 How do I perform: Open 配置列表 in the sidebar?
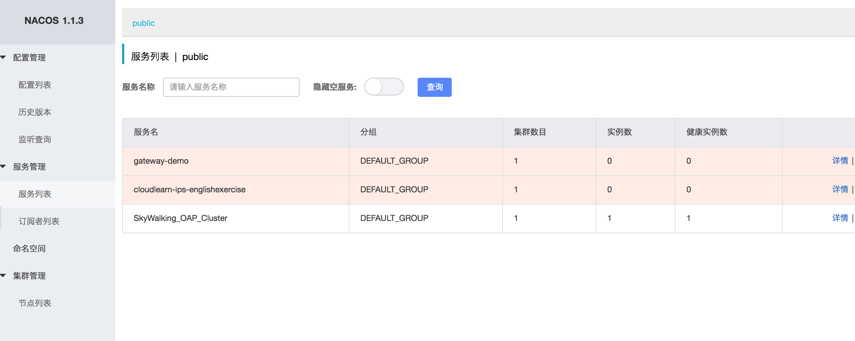[35, 85]
